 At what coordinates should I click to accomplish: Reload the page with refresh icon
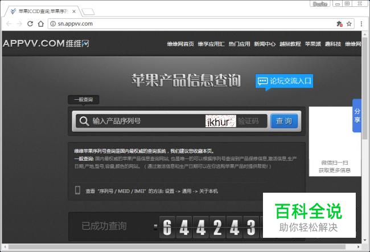click(30, 23)
